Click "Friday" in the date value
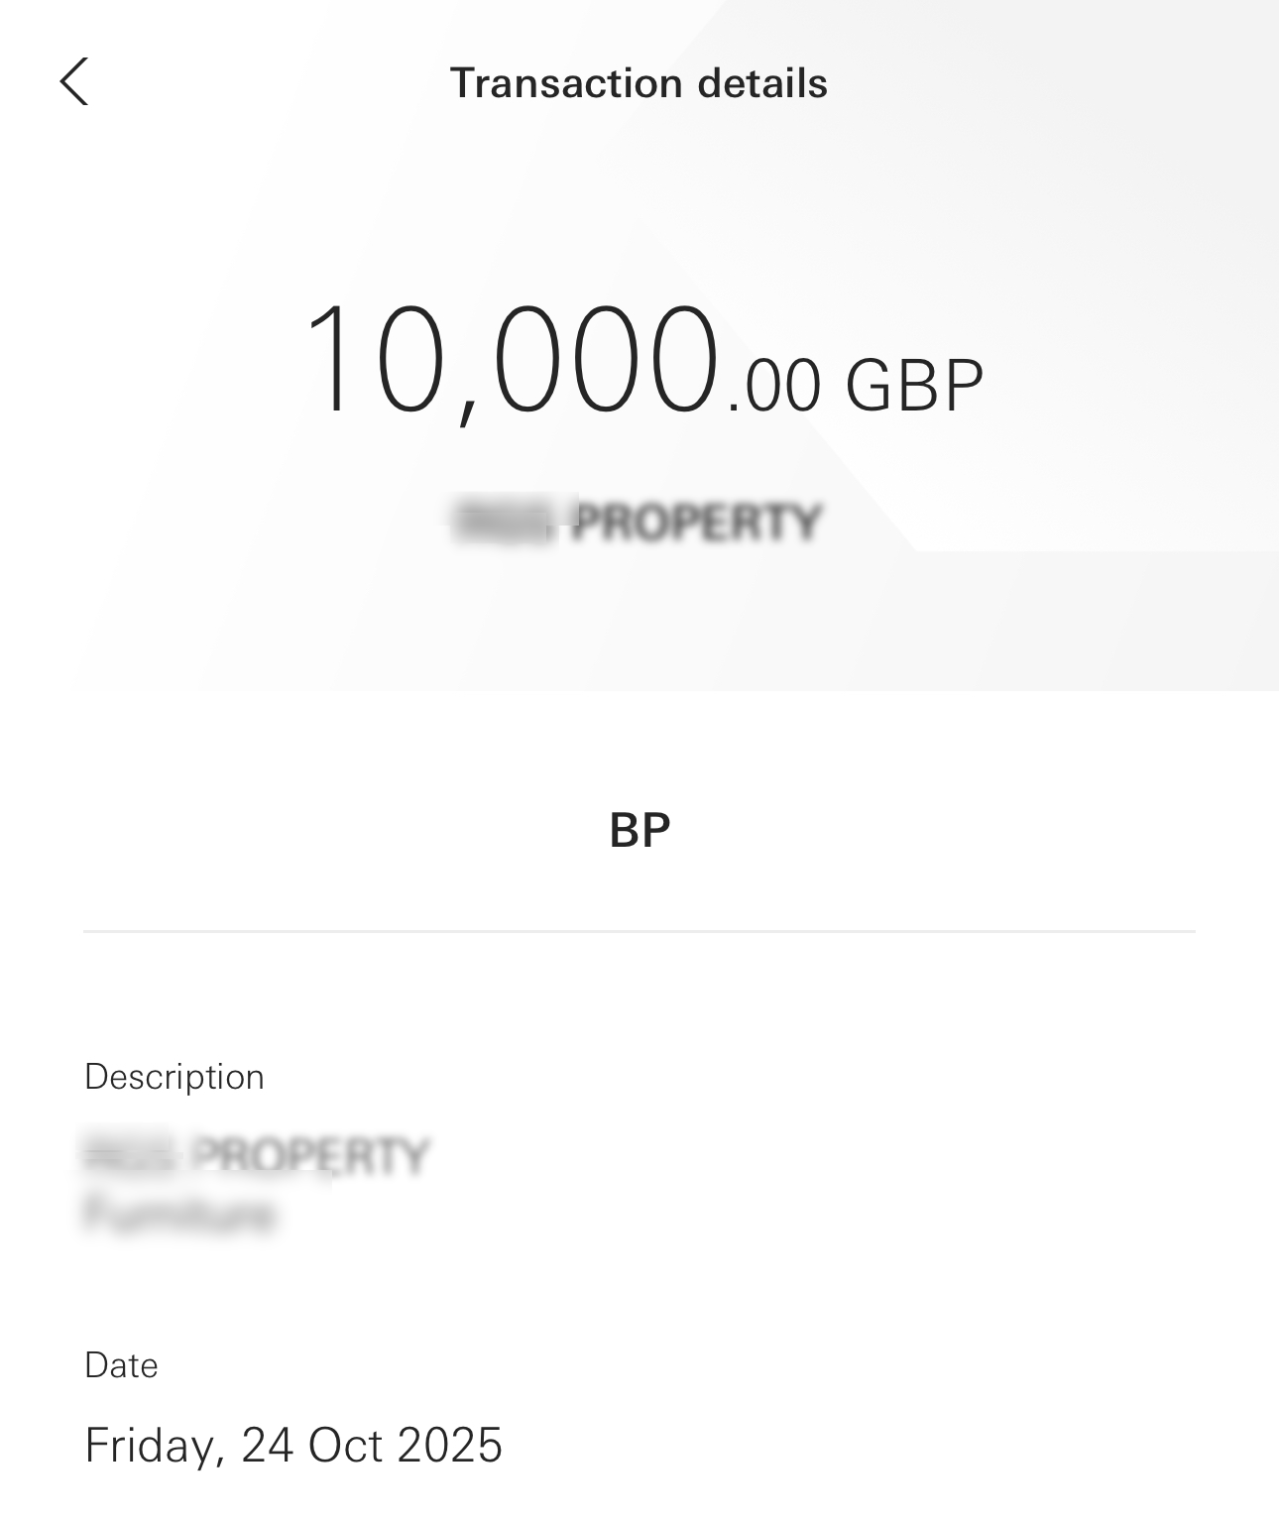 coord(149,1445)
